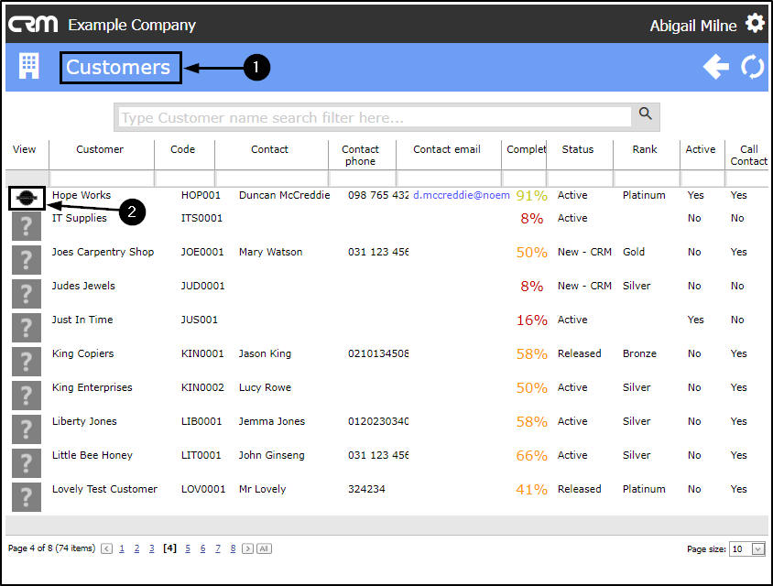
Task: Click previous page arrow in pager
Action: point(106,548)
